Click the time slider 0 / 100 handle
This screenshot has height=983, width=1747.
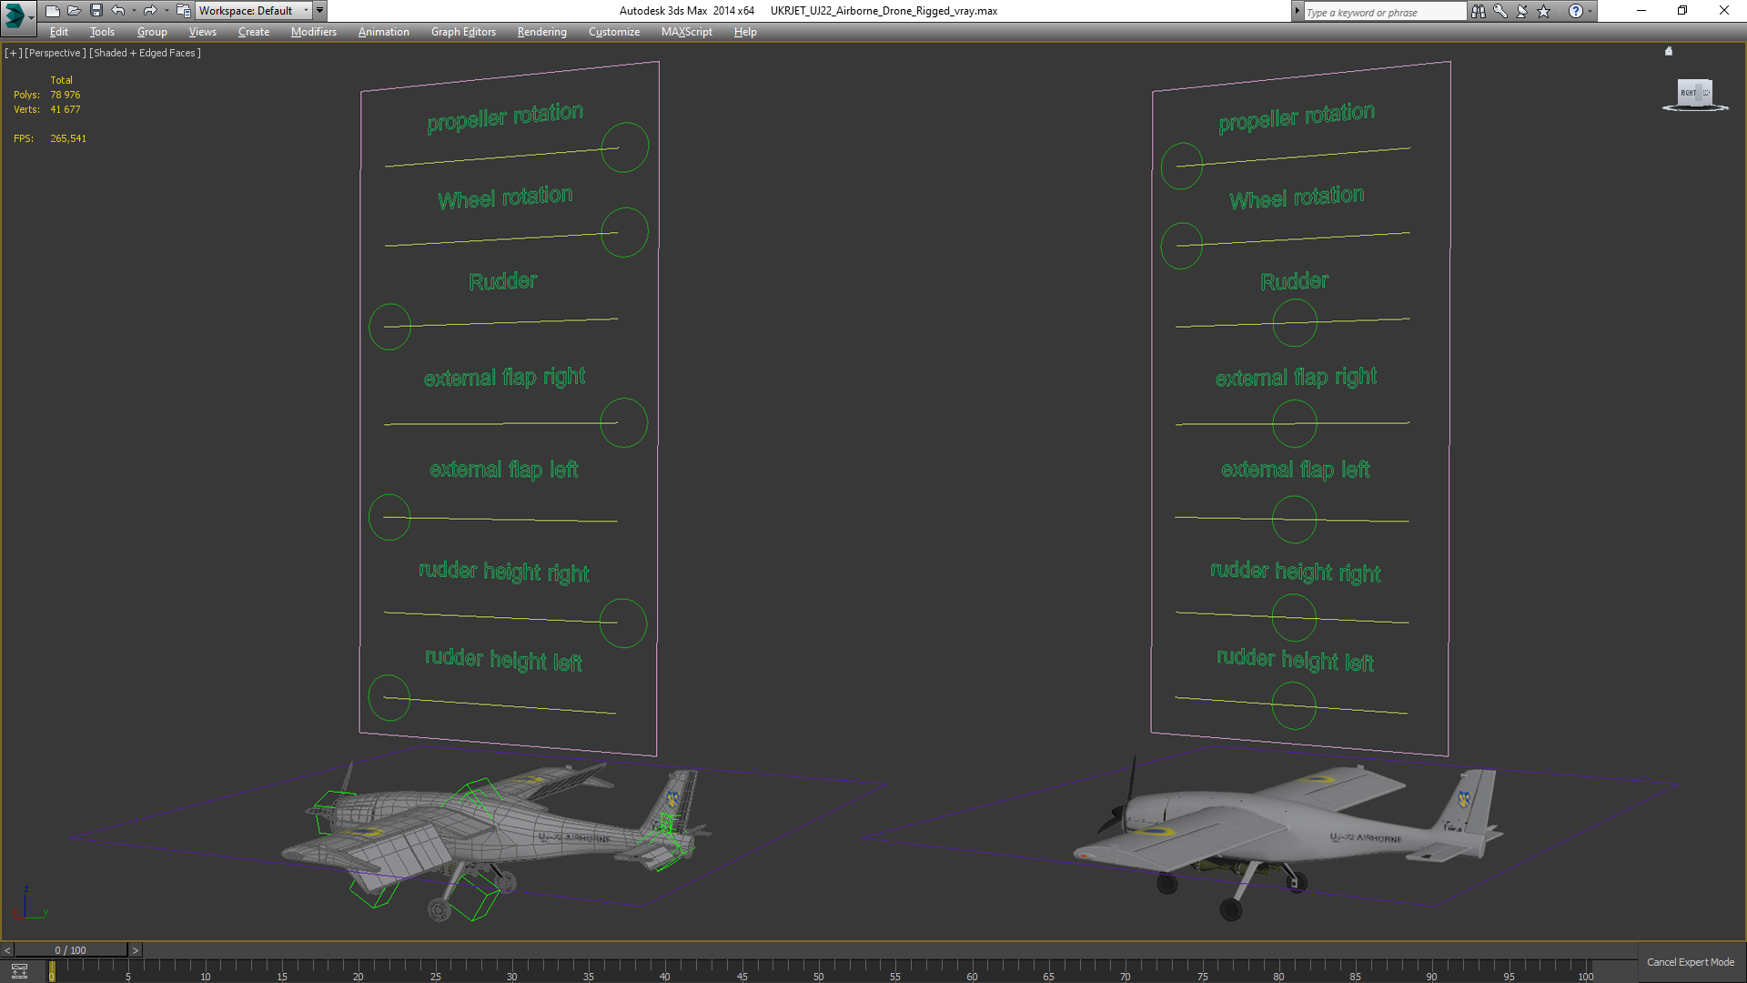70,950
